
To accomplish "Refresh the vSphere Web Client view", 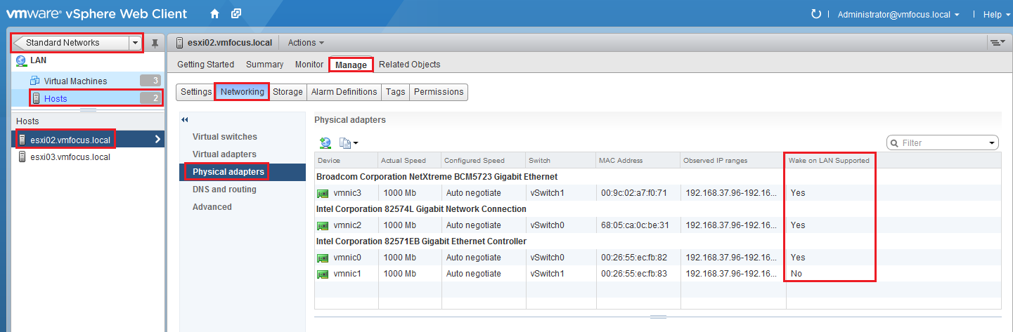I will [816, 14].
